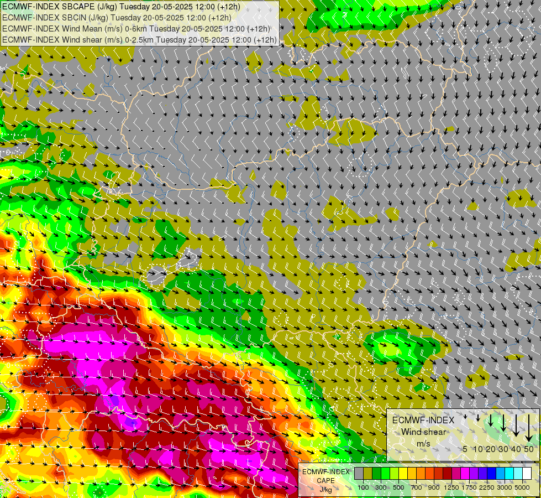Viewport: 541px width, 498px height.
Task: Select the bright green CAPE swatch right of 300
Action: [385, 474]
